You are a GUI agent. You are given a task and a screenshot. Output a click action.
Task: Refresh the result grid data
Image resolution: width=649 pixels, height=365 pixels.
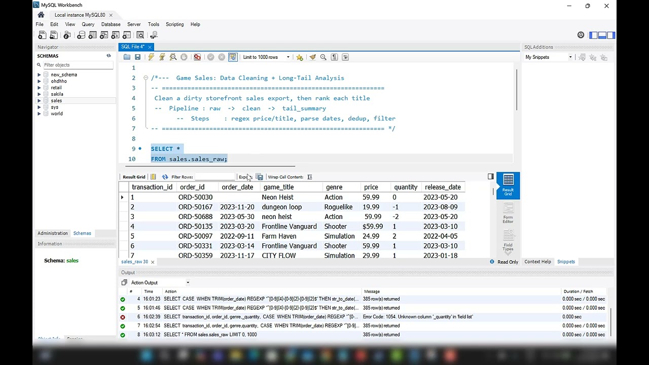[x=165, y=177]
